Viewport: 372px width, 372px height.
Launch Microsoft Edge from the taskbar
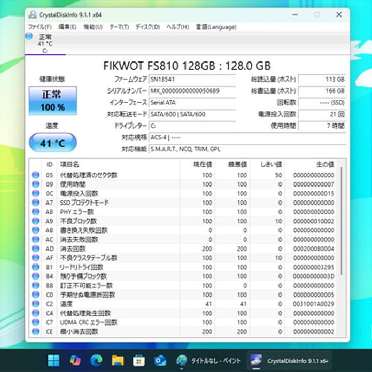pos(96,361)
